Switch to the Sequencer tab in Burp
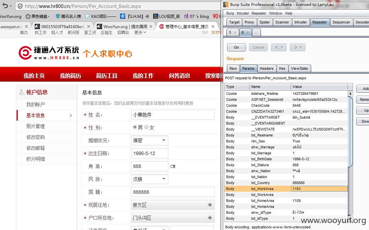Screen dimensions: 369x230 [x=341, y=22]
